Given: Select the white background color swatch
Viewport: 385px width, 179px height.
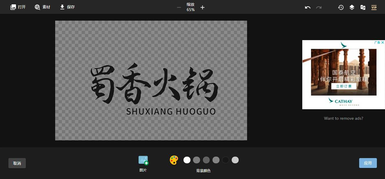Looking at the screenshot, I should [x=187, y=160].
